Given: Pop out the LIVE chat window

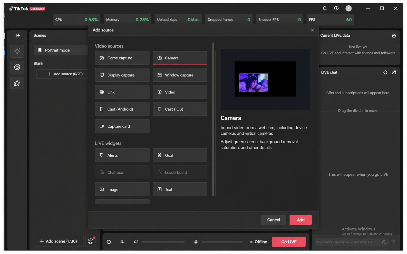Looking at the screenshot, I should [x=394, y=72].
